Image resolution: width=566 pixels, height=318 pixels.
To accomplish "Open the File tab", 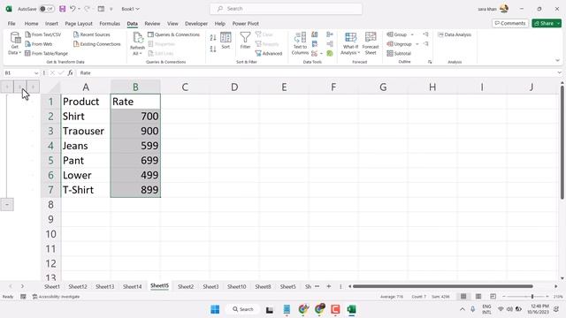I will pos(11,24).
